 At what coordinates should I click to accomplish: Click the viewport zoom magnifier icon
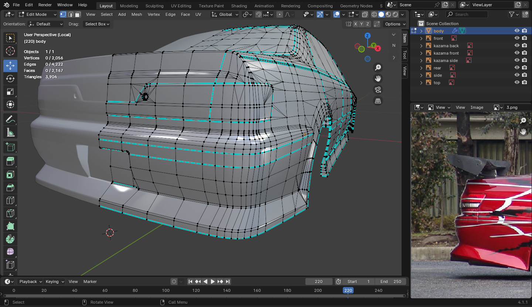378,68
